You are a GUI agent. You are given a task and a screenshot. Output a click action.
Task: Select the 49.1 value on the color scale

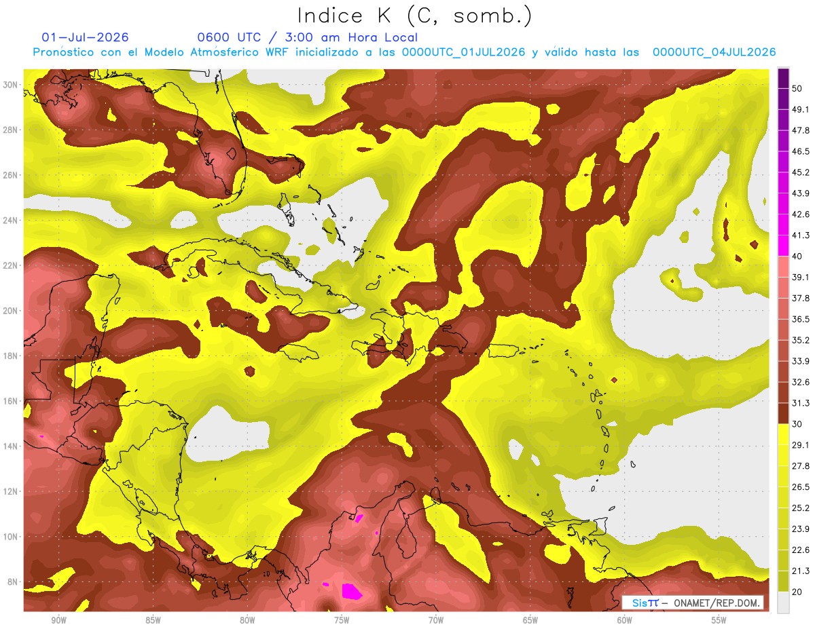[801, 109]
